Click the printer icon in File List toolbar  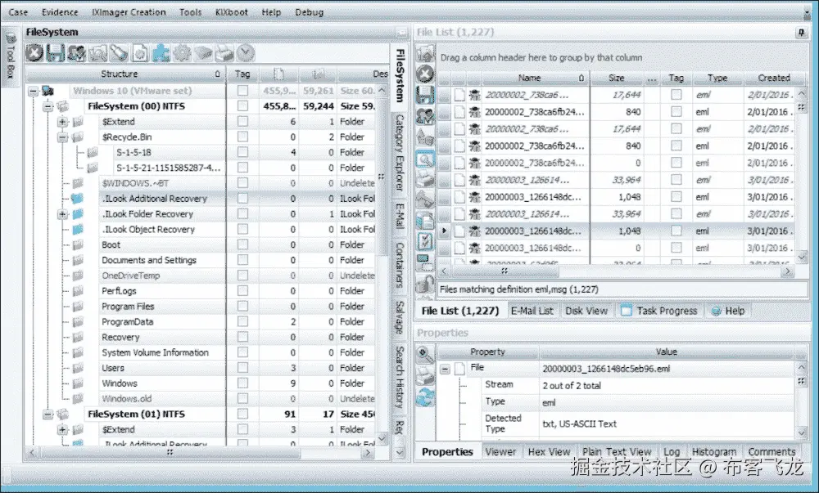(425, 180)
